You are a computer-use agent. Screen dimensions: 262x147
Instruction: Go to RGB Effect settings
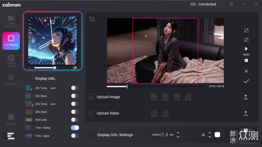coord(11,79)
